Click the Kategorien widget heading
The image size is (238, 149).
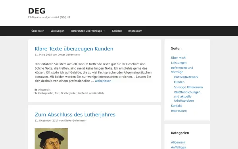[180, 133]
